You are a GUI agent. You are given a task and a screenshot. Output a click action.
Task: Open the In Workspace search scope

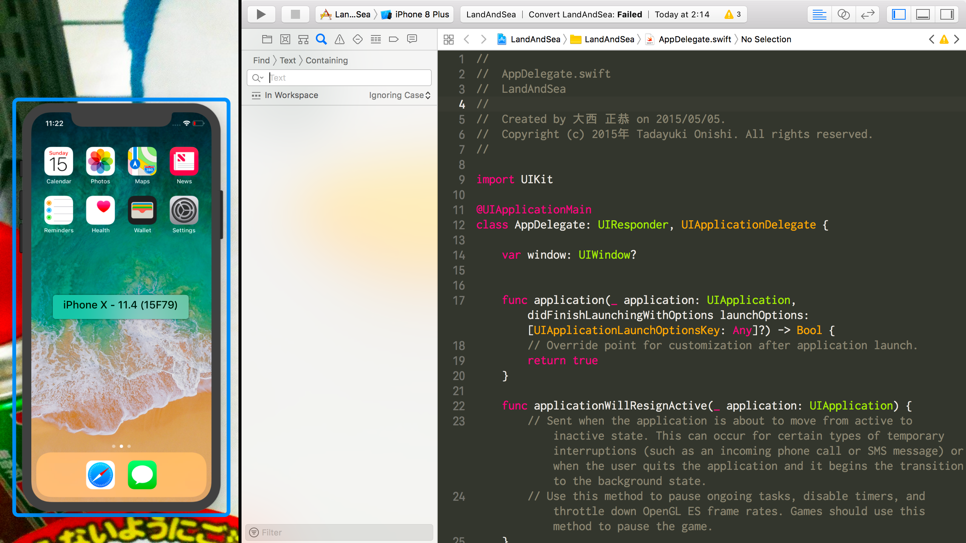click(285, 95)
